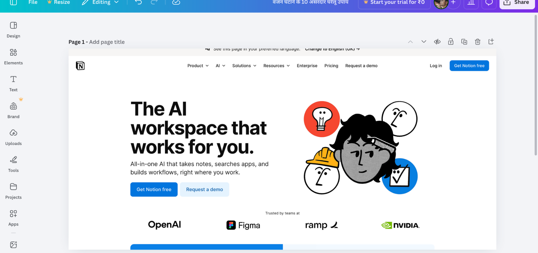Click the analytics bar chart icon
538x253 pixels.
click(x=471, y=3)
